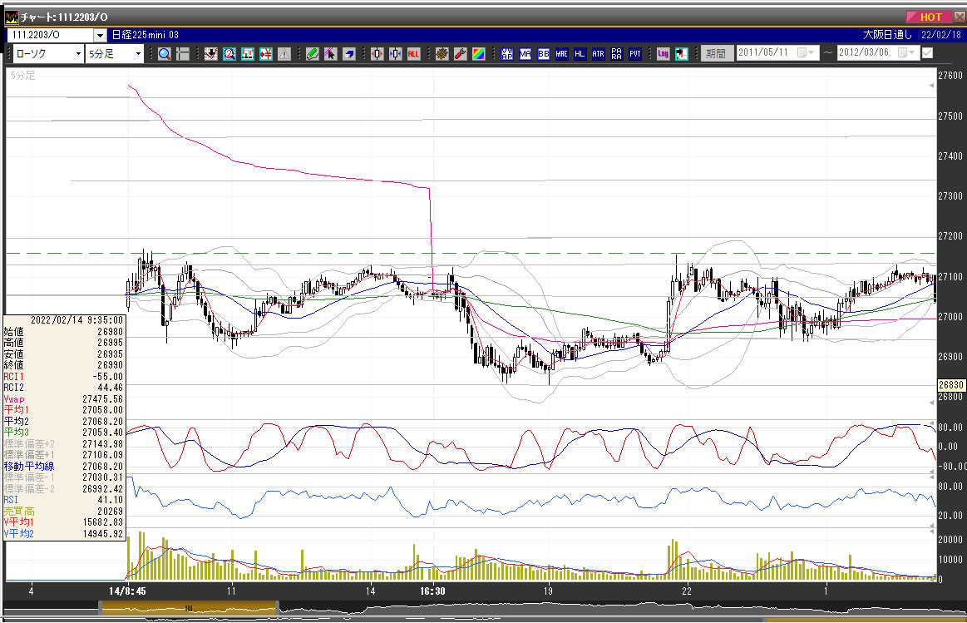Viewport: 967px width, 623px height.
Task: Click the 27600 price axis label
Action: pos(950,75)
